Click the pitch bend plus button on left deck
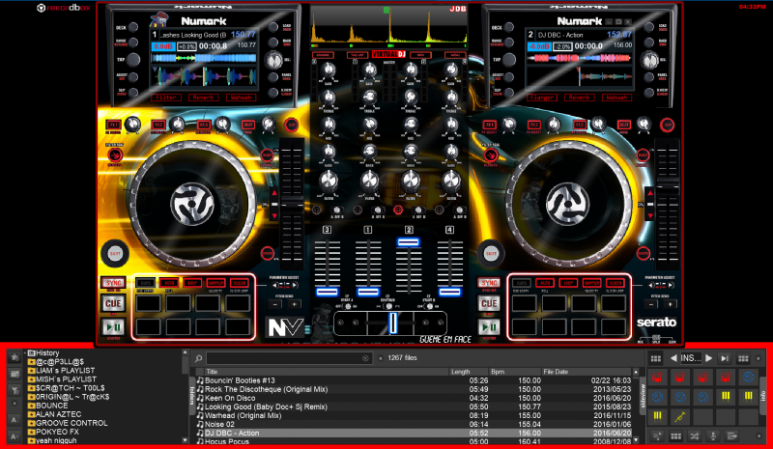The width and height of the screenshot is (773, 449). [x=295, y=304]
